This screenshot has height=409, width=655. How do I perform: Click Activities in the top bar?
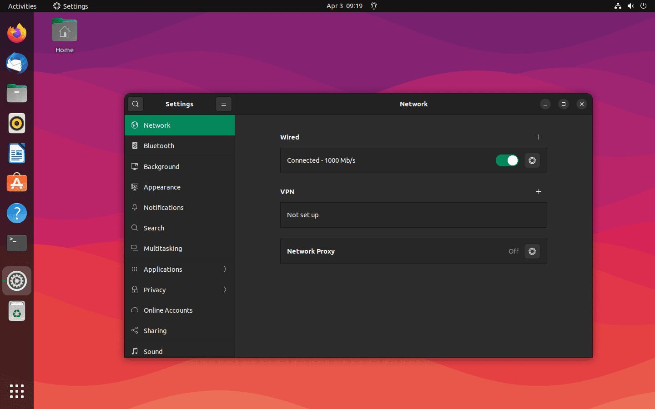(x=22, y=6)
